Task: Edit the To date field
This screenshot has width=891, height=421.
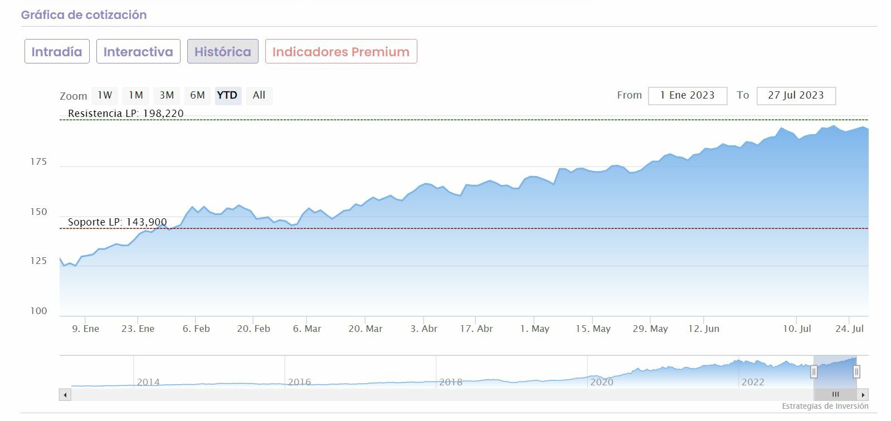Action: click(x=796, y=96)
